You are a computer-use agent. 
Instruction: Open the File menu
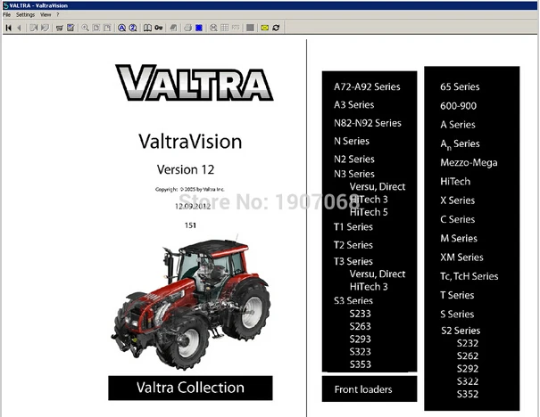pos(7,15)
